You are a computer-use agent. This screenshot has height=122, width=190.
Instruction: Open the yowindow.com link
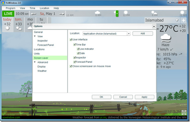11,118
